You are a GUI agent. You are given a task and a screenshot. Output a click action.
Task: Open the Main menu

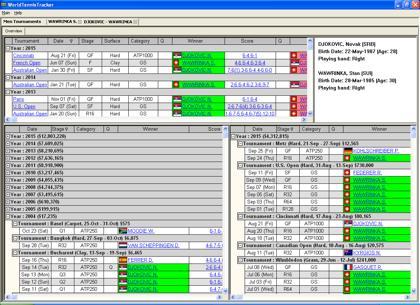click(x=6, y=13)
